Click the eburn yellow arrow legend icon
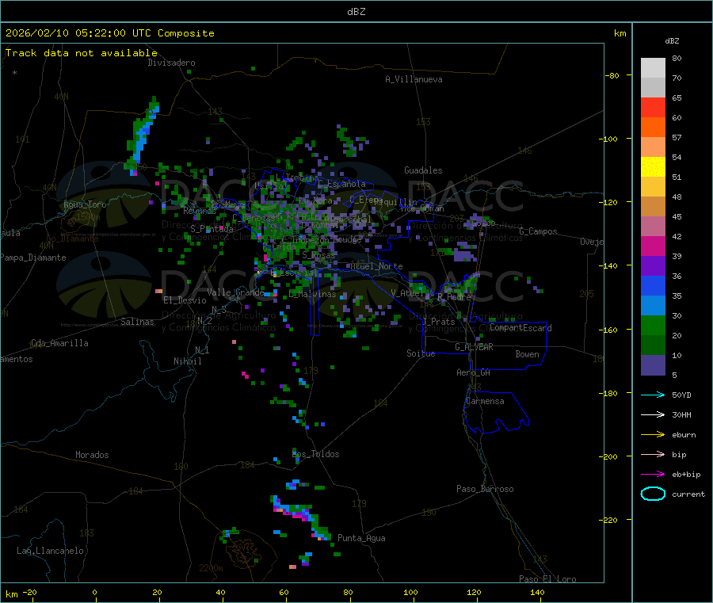The width and height of the screenshot is (713, 603). [x=653, y=434]
